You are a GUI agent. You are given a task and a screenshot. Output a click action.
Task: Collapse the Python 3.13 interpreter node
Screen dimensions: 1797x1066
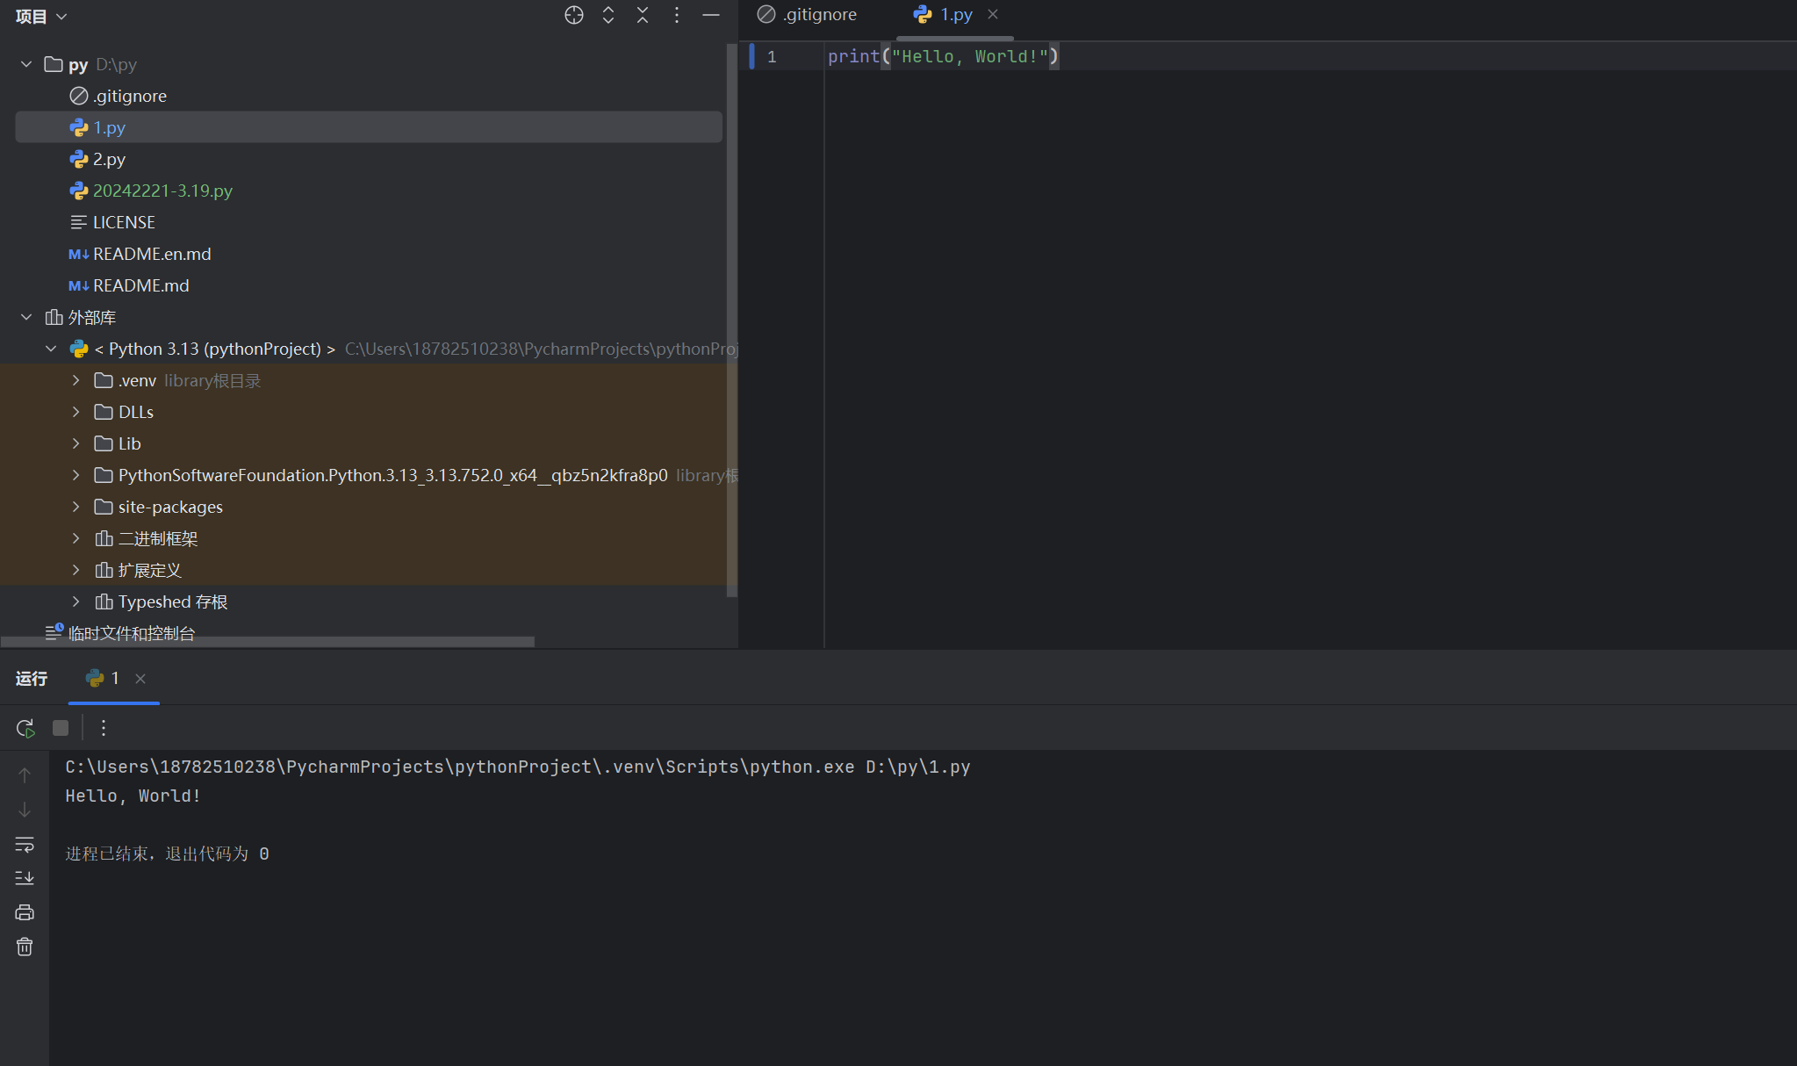51,349
